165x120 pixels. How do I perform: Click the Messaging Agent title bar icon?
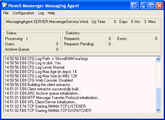[5, 5]
